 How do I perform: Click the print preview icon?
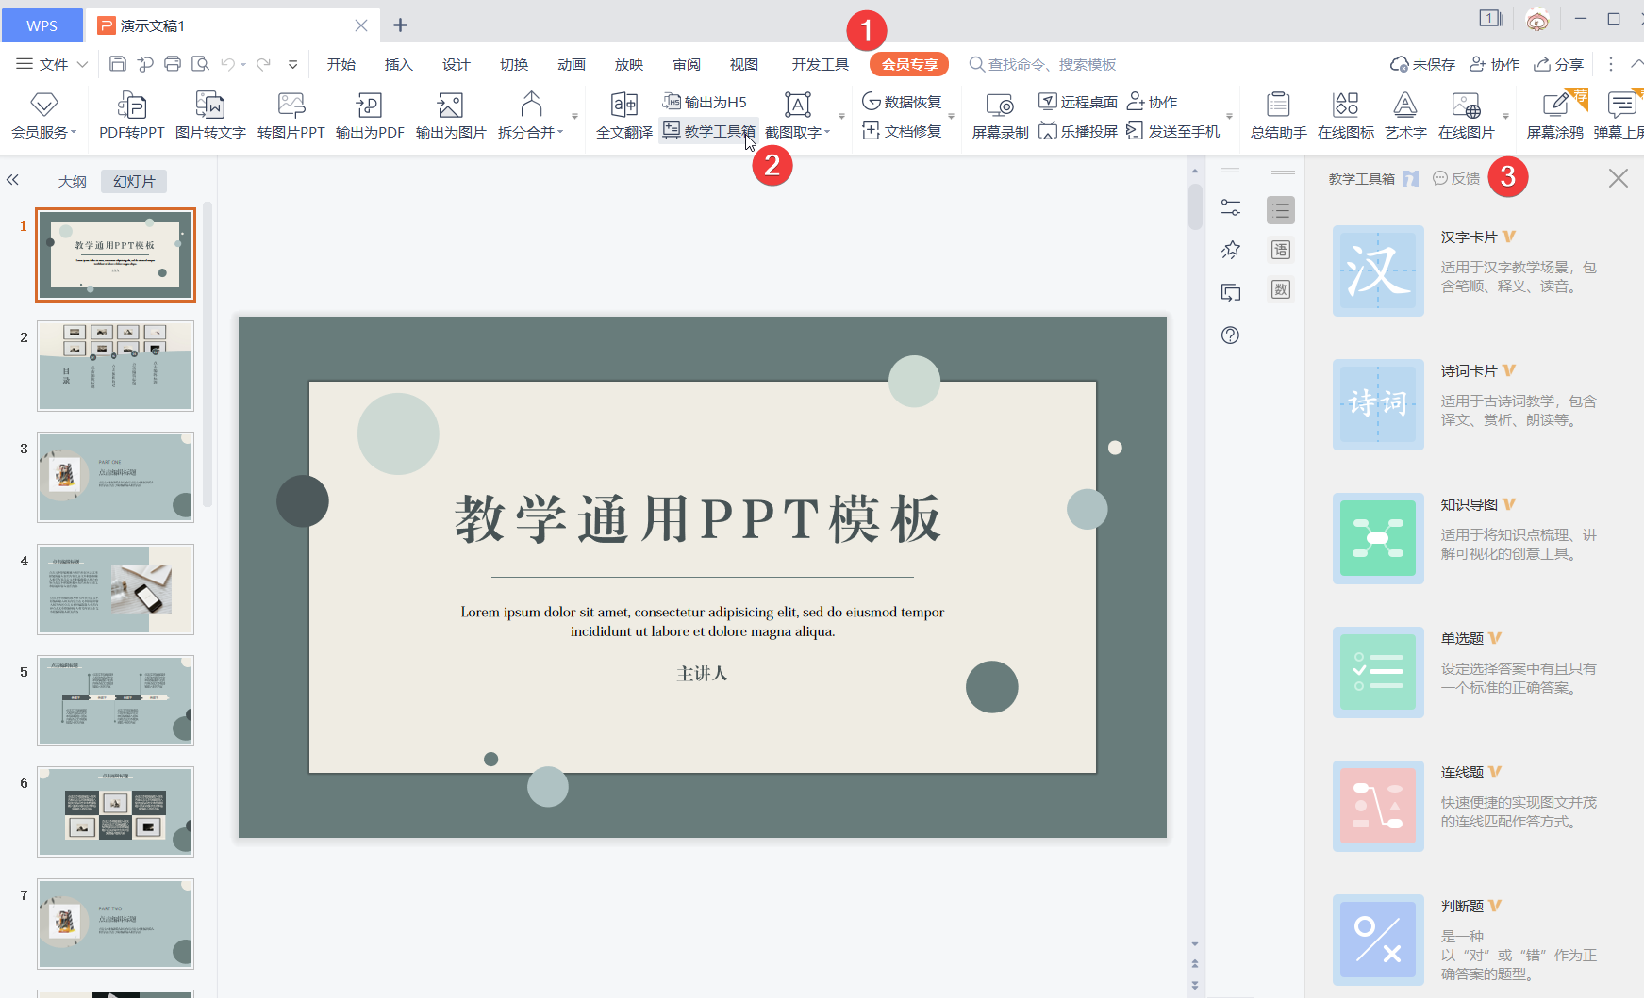tap(200, 64)
